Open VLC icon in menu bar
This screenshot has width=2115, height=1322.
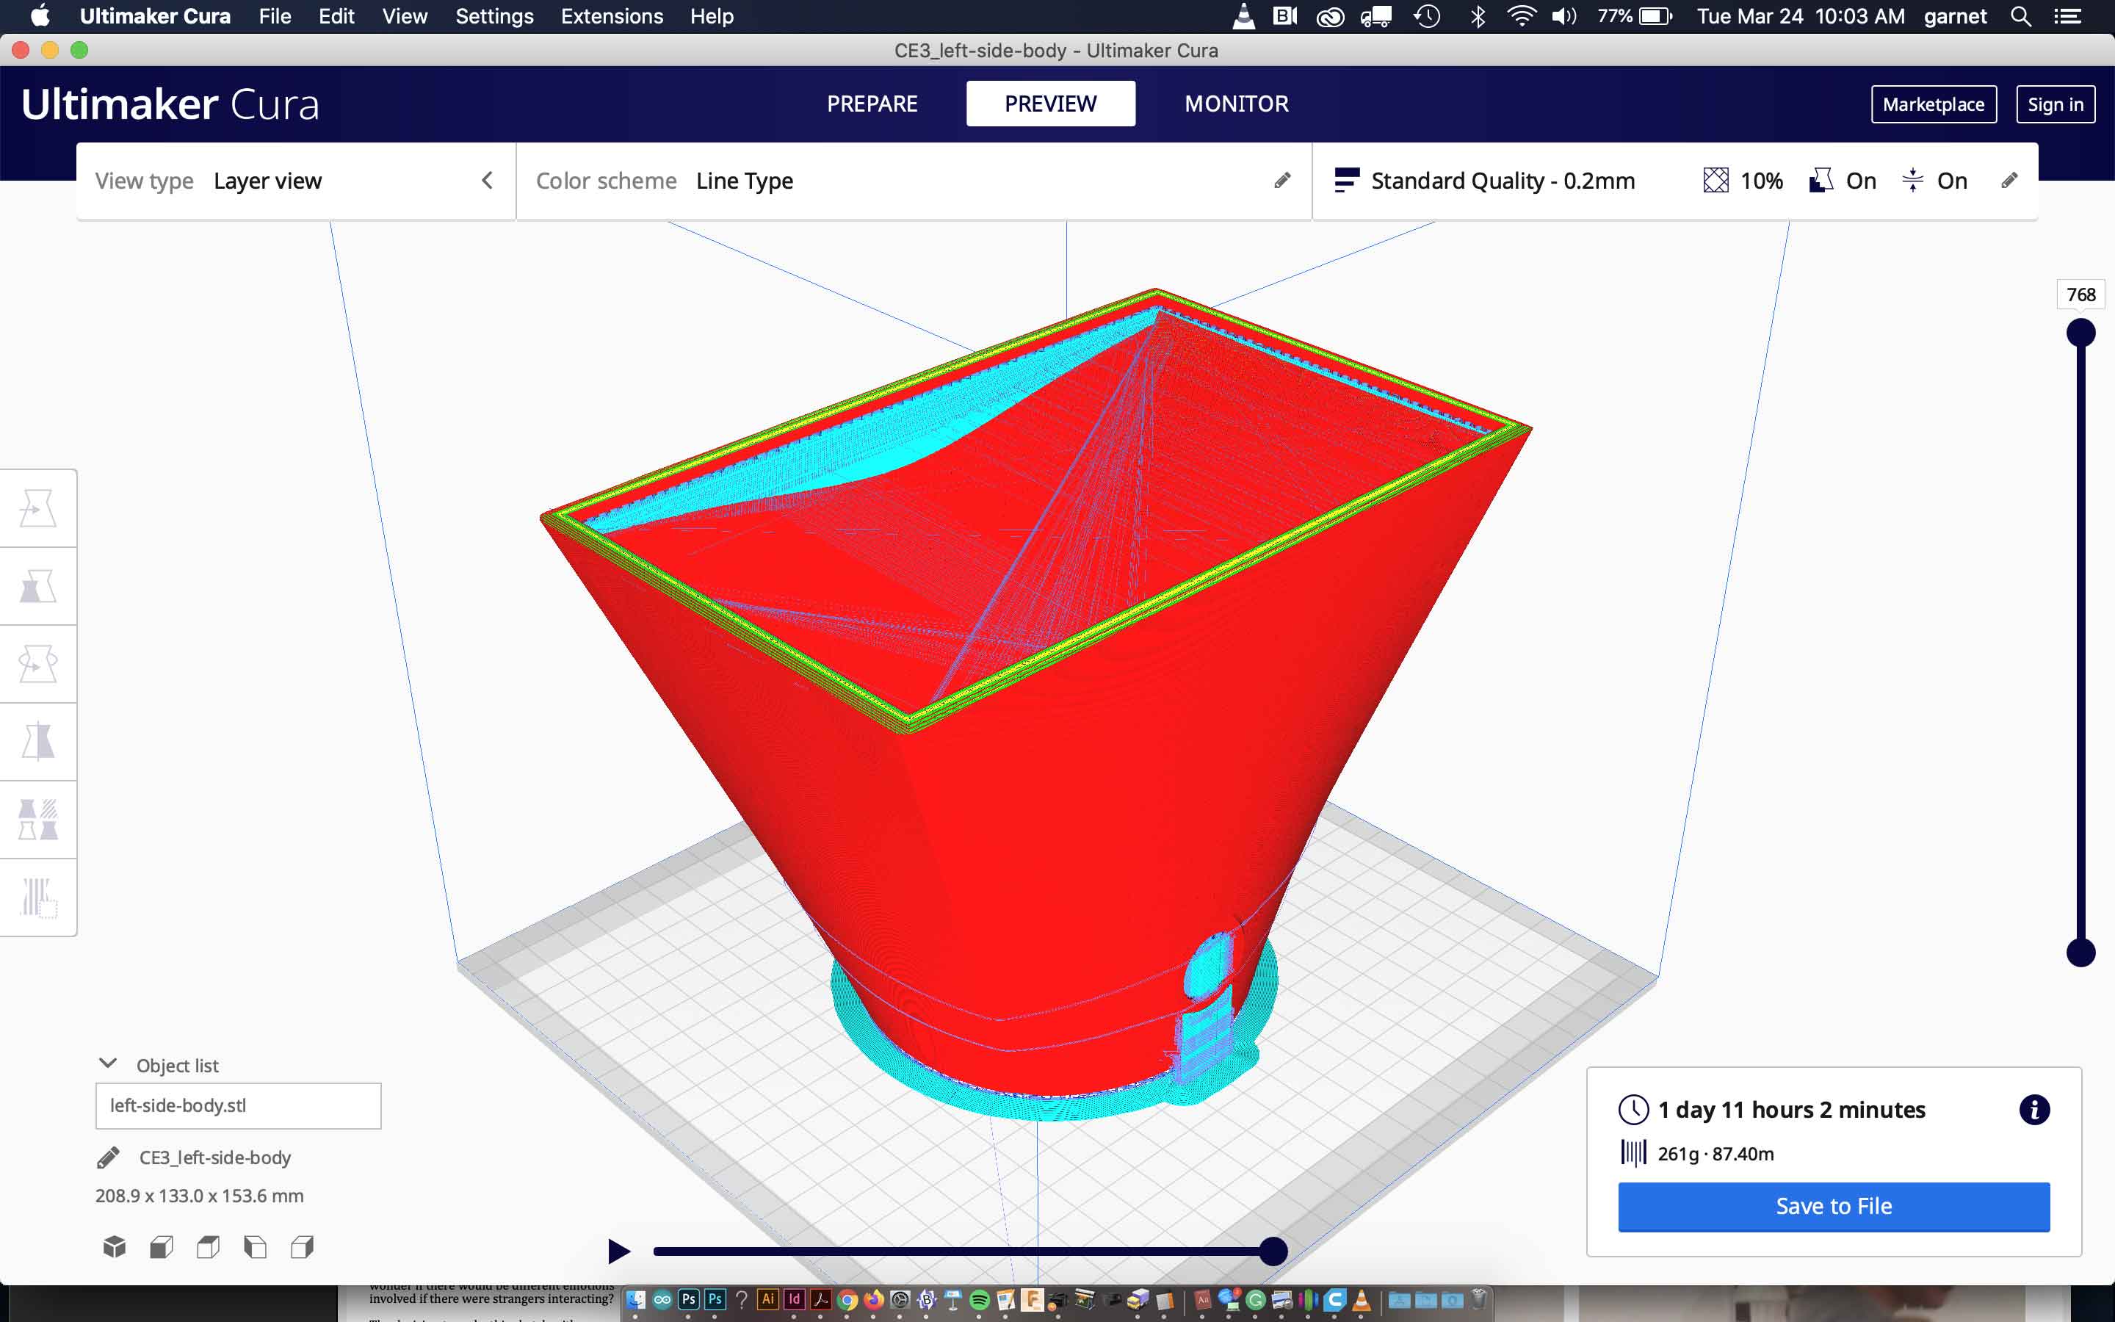pyautogui.click(x=1243, y=15)
